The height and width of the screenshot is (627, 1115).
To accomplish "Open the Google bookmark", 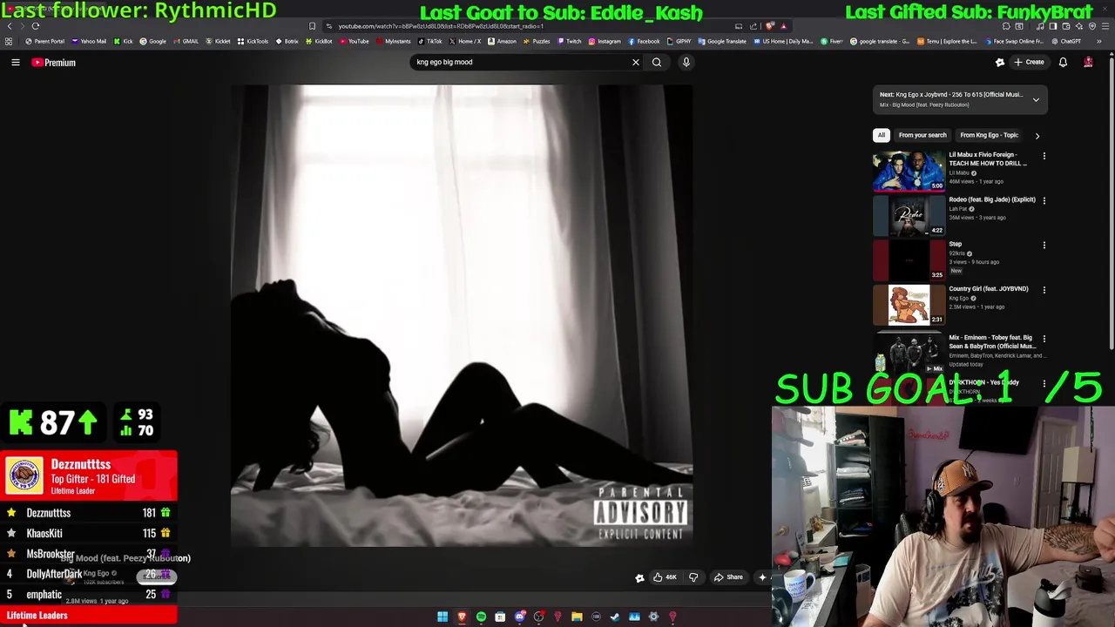I will [x=153, y=41].
